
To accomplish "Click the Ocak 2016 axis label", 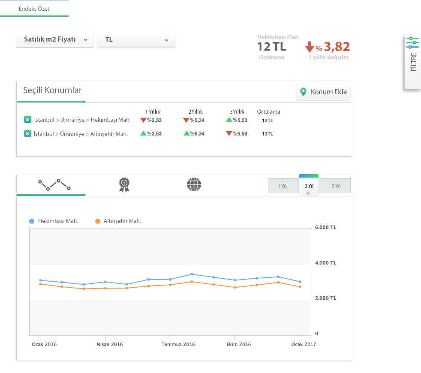I will pos(44,344).
